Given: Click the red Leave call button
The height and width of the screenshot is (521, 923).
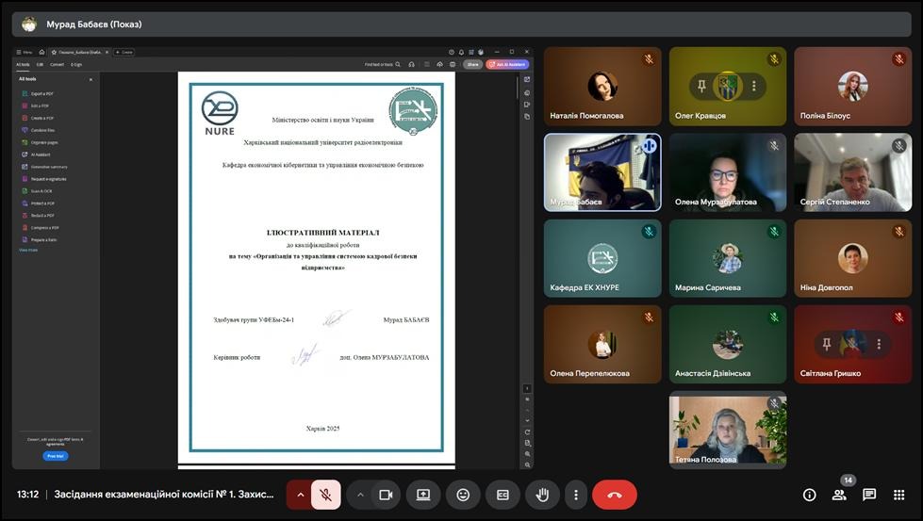Looking at the screenshot, I should pos(615,495).
